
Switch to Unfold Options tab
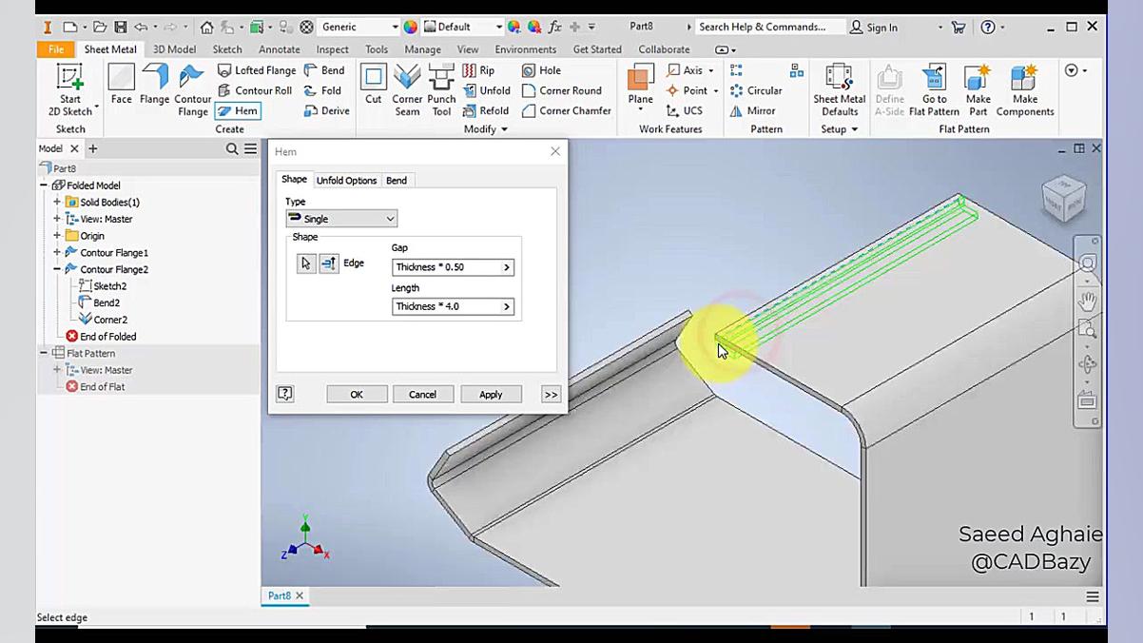346,181
